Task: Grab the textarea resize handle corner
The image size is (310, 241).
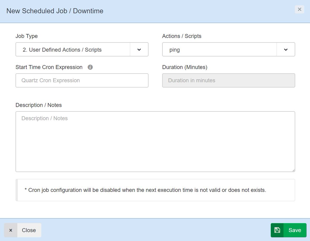Action: (293, 170)
